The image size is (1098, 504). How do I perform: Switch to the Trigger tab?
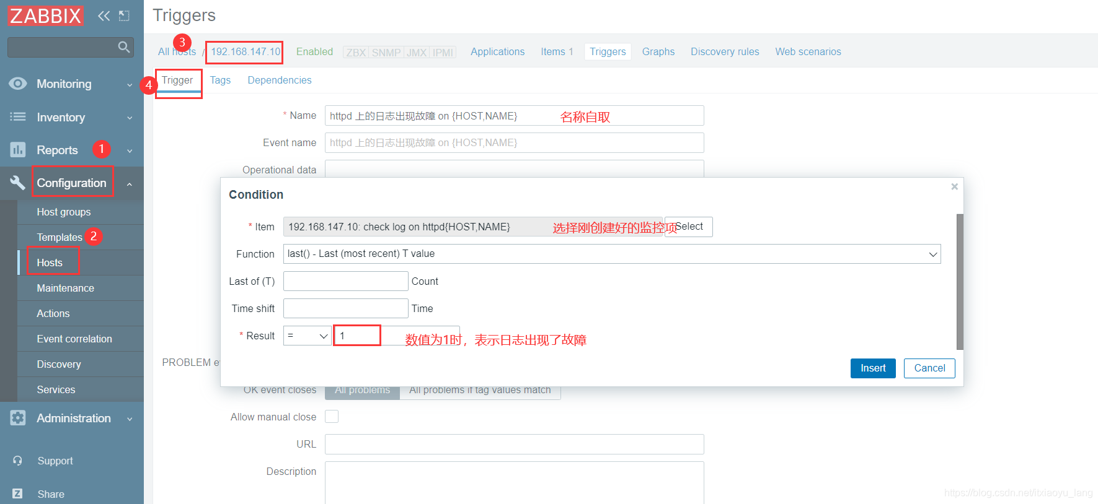[177, 80]
